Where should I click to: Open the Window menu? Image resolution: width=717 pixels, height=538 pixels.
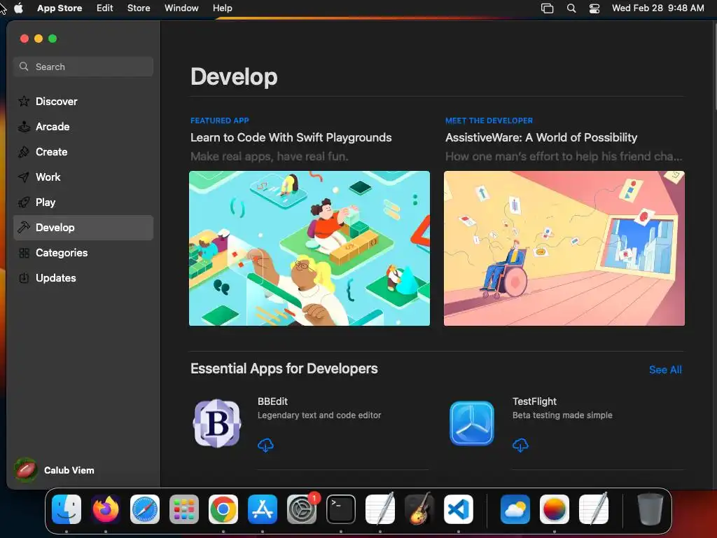tap(181, 8)
